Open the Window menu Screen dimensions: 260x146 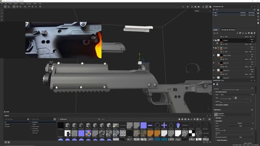click(15, 4)
